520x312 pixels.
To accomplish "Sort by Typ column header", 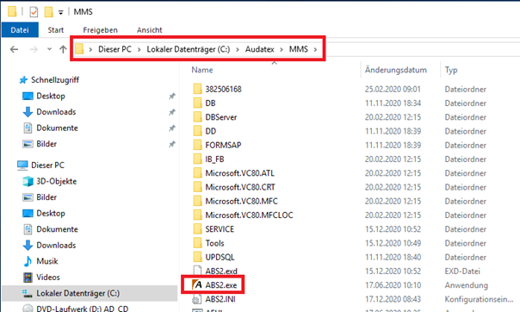I will pos(451,70).
